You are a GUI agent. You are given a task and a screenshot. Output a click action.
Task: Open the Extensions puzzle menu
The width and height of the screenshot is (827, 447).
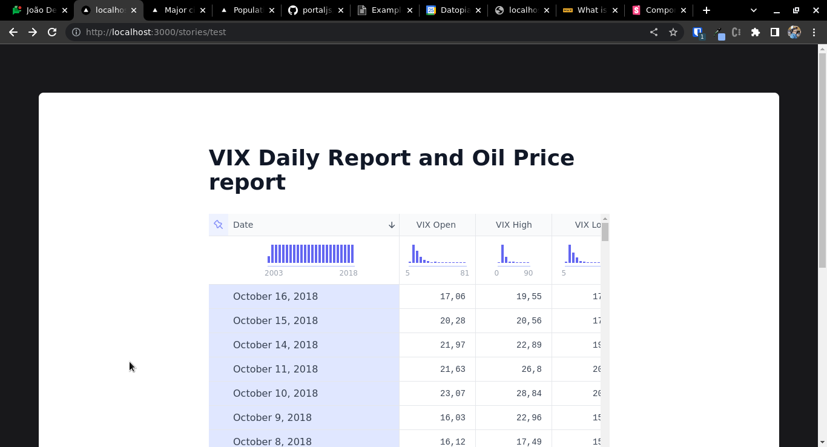tap(756, 32)
